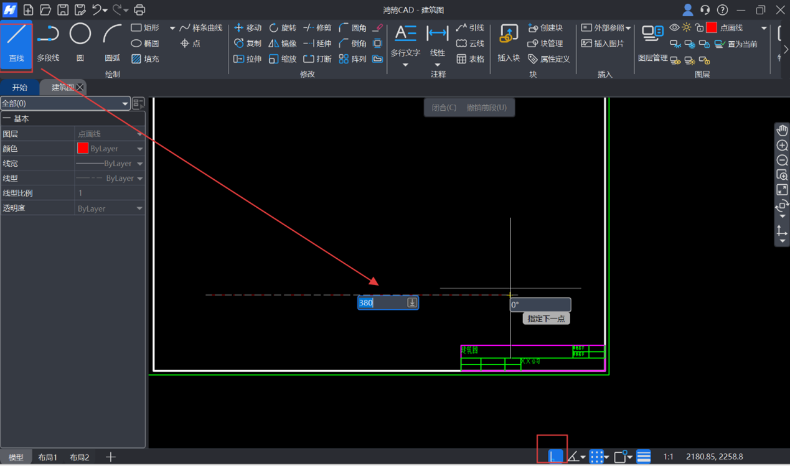Screen dimensions: 790x466
Task: Select the Polyline (多段线) tool
Action: click(x=48, y=42)
